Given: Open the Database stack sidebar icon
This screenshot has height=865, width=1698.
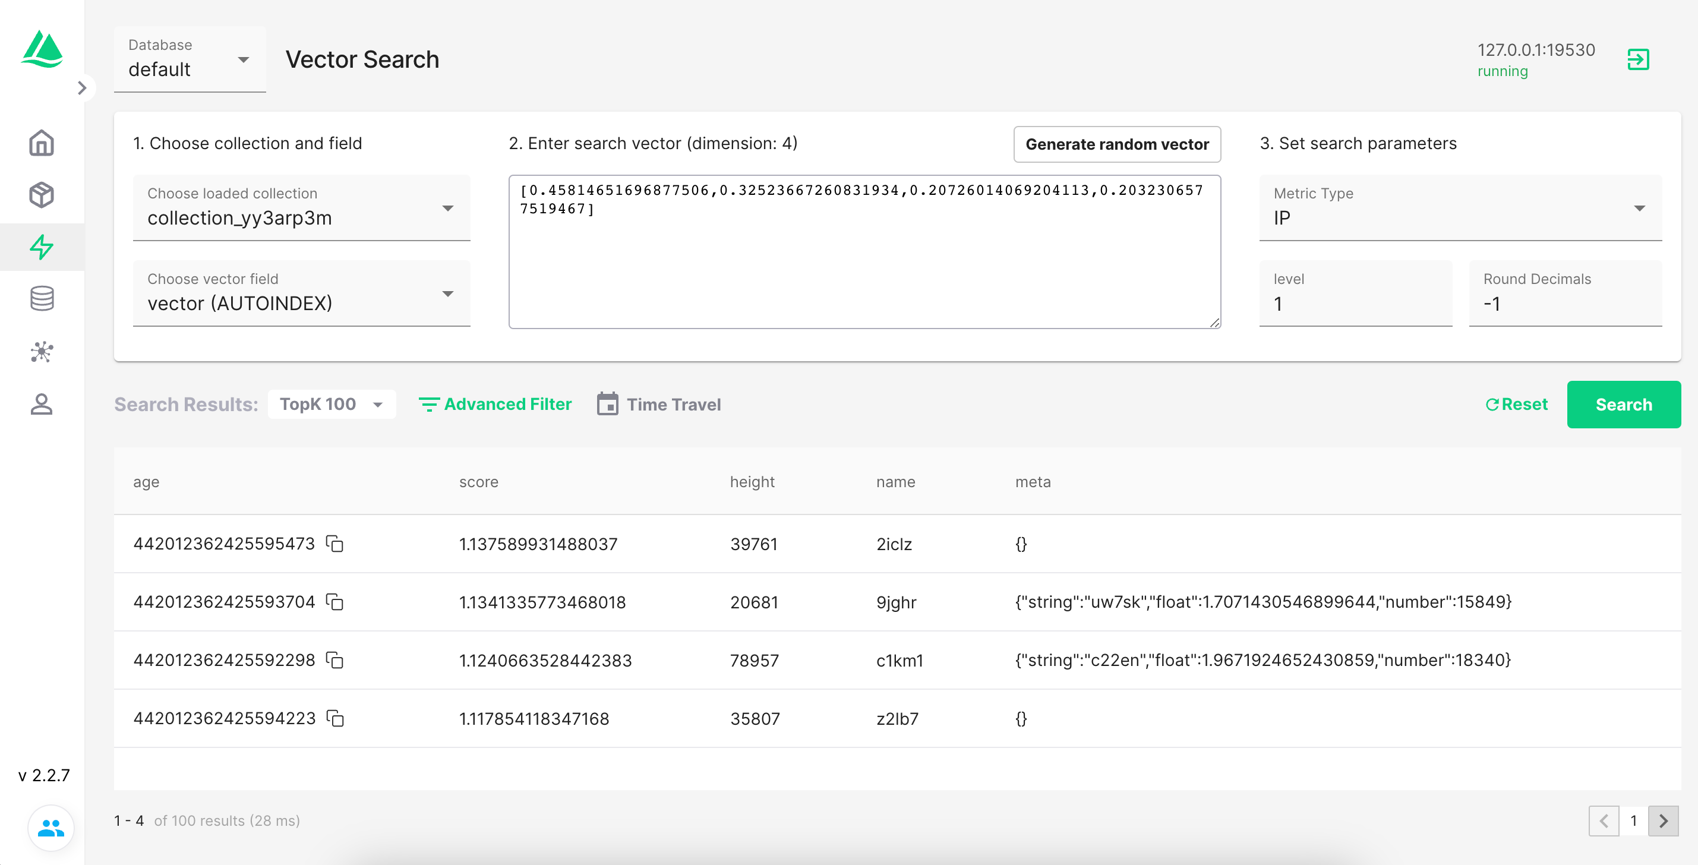Looking at the screenshot, I should (x=42, y=299).
